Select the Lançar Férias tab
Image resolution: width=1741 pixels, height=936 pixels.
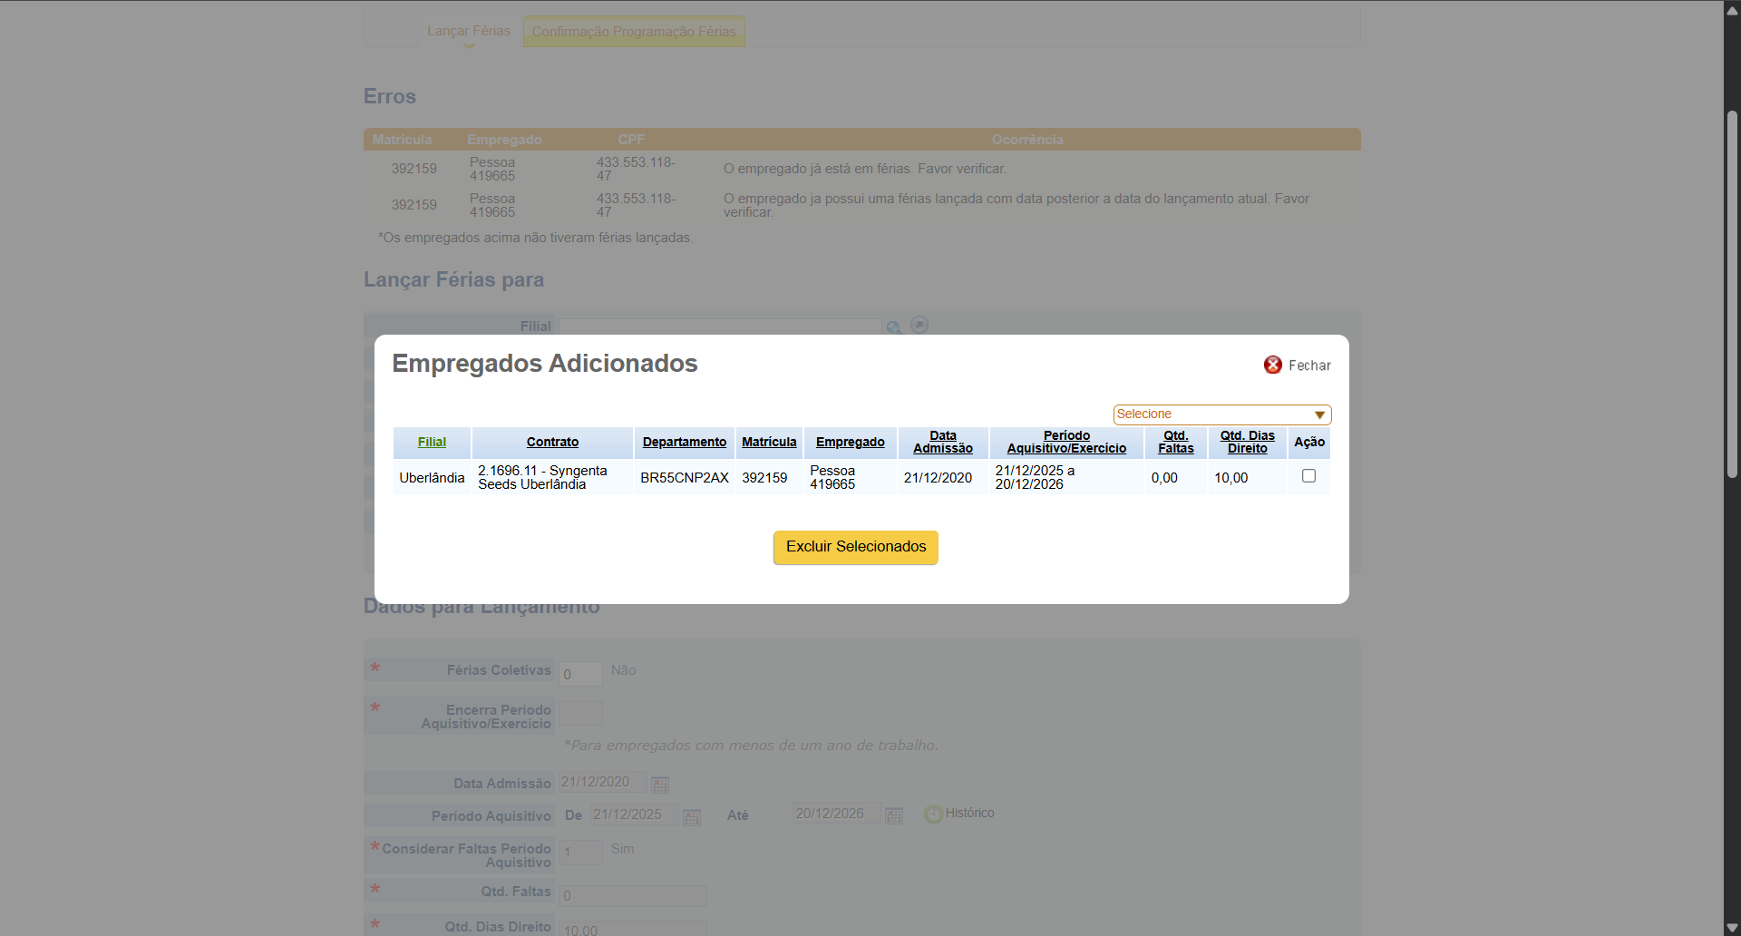click(x=469, y=31)
